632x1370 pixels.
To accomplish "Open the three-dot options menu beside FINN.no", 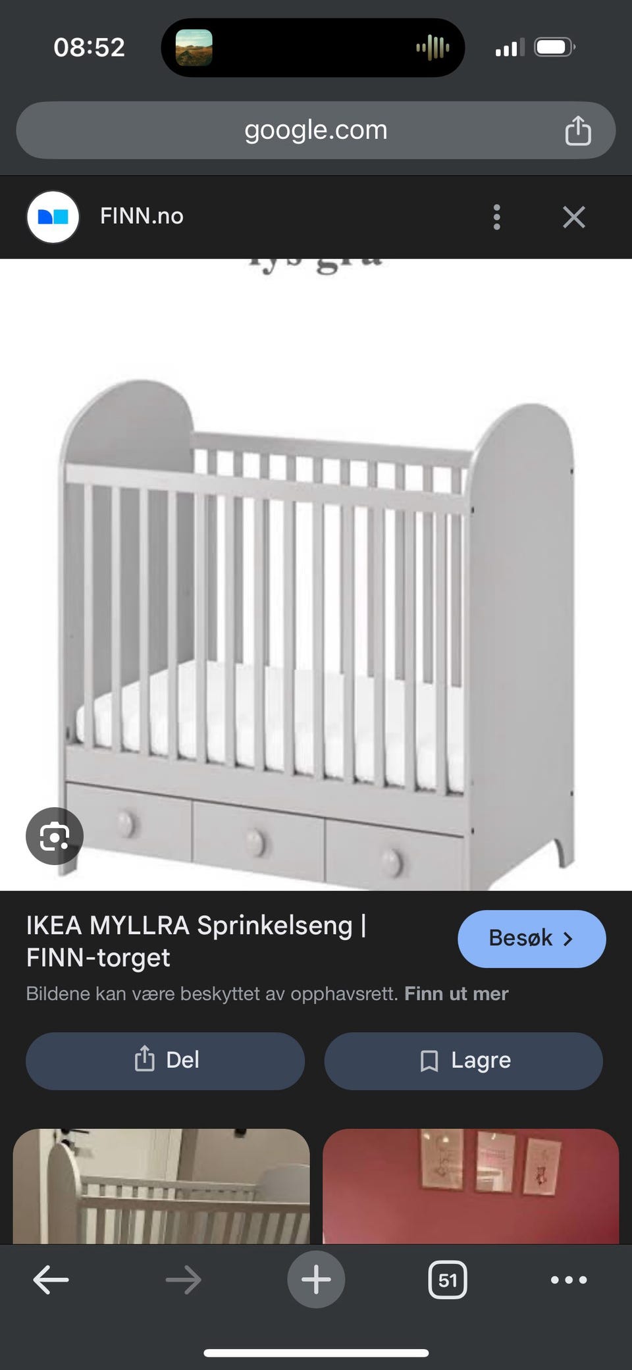I will (x=496, y=217).
